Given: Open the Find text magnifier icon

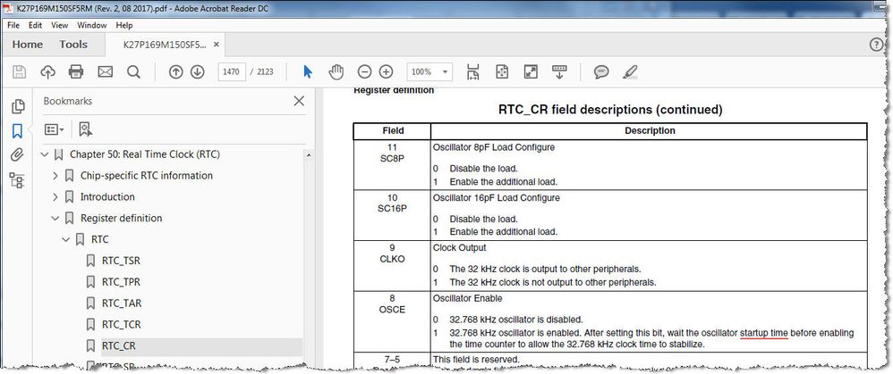Looking at the screenshot, I should click(133, 71).
